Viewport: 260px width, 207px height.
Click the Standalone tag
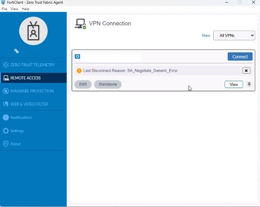coord(108,84)
